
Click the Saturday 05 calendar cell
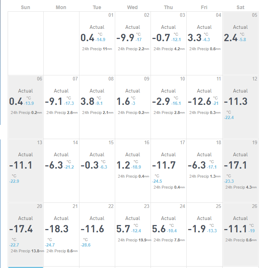point(241,43)
